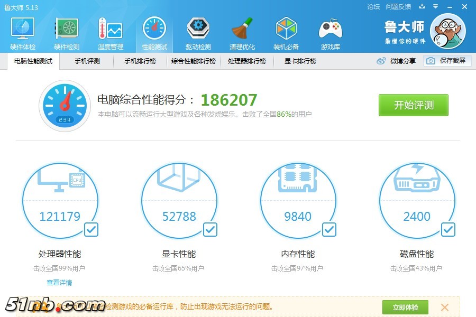Uncheck the 处理器性能 test checkbox

pyautogui.click(x=91, y=229)
